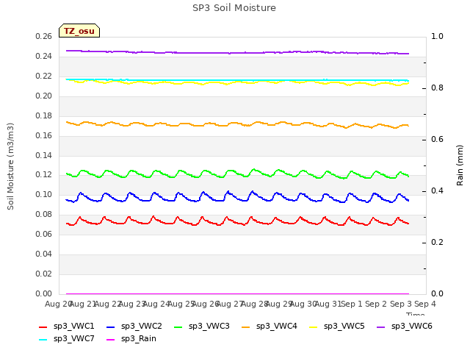Click the orange sp3_VWC4 legend swatch
This screenshot has height=353, width=470.
click(246, 327)
